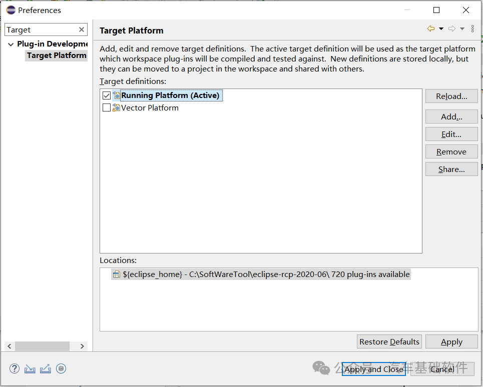Click the Remove button

click(451, 151)
